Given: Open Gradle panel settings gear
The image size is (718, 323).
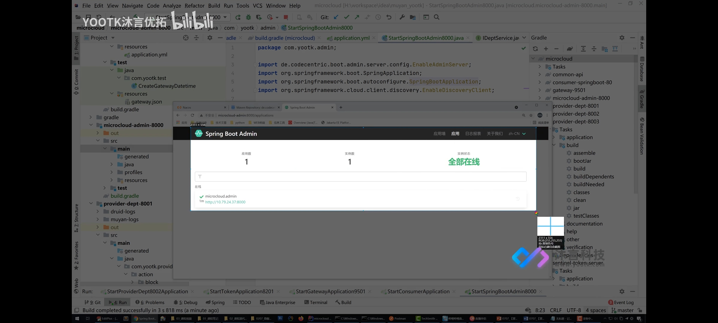Looking at the screenshot, I should tap(622, 38).
